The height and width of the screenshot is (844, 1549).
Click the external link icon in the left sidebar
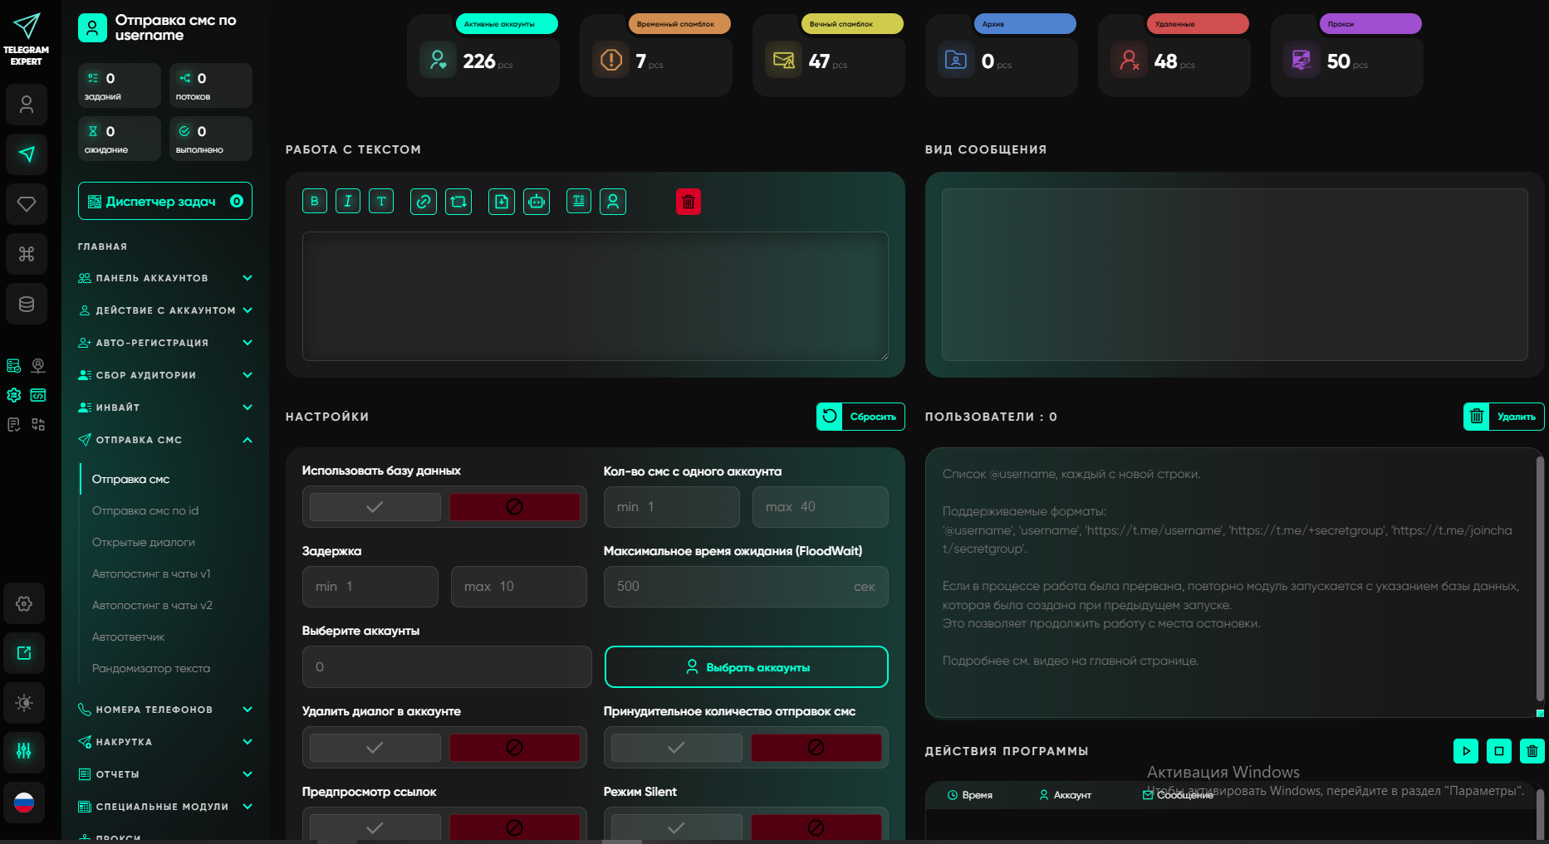tap(24, 653)
